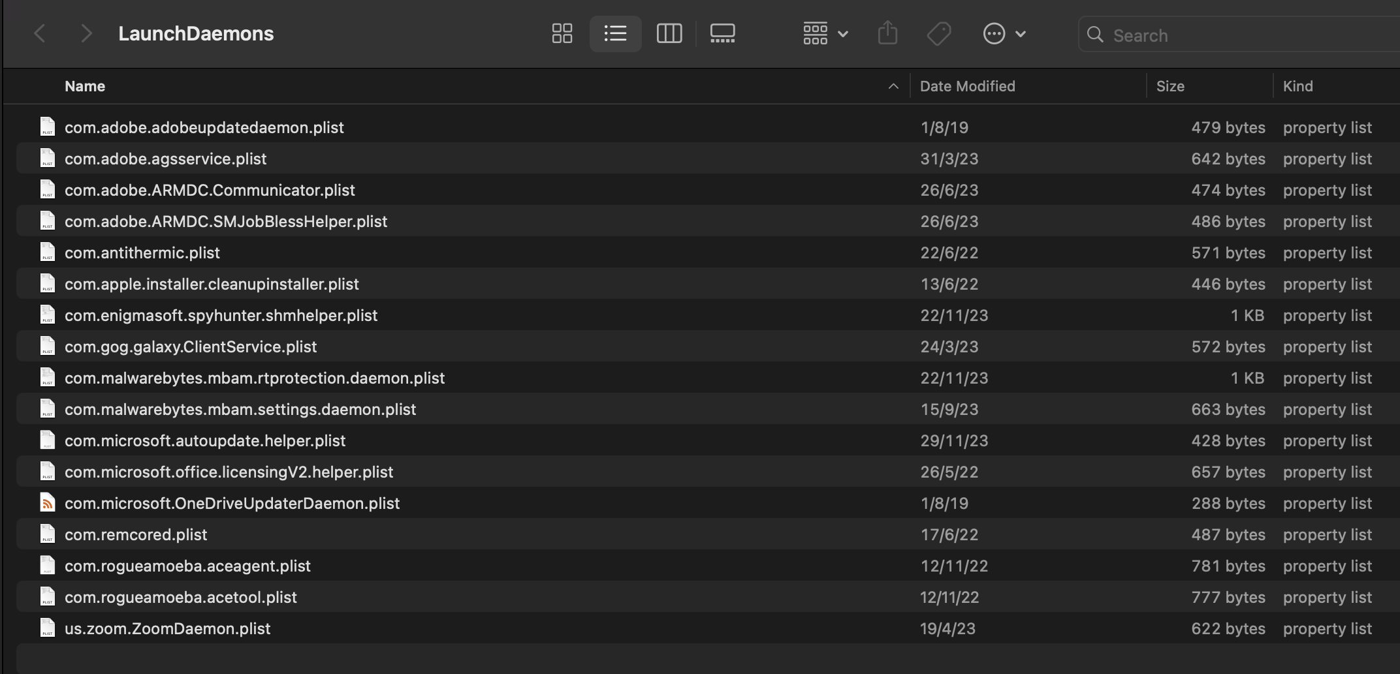Open the More actions ellipsis menu

(1004, 33)
